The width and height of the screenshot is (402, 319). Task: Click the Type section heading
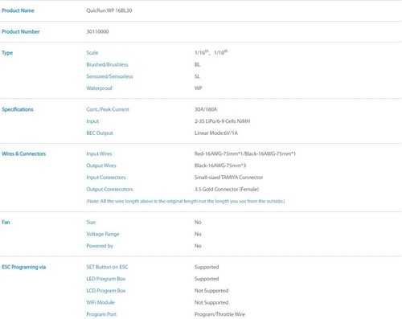(x=7, y=53)
